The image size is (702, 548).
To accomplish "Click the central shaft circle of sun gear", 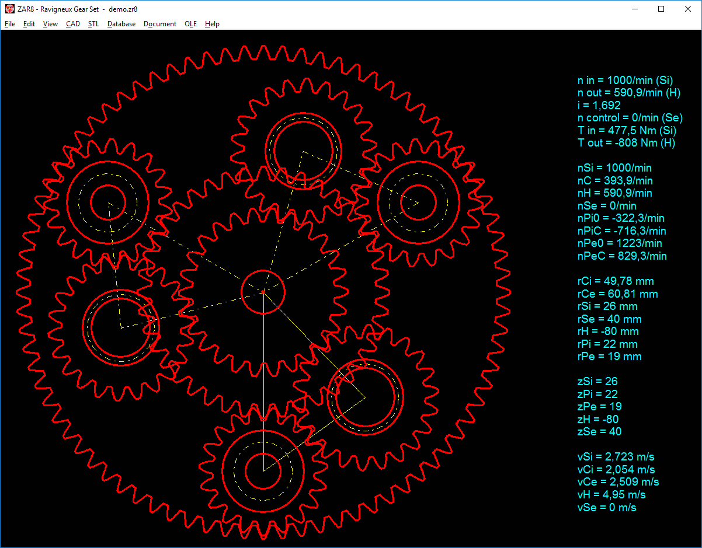I will tap(263, 291).
